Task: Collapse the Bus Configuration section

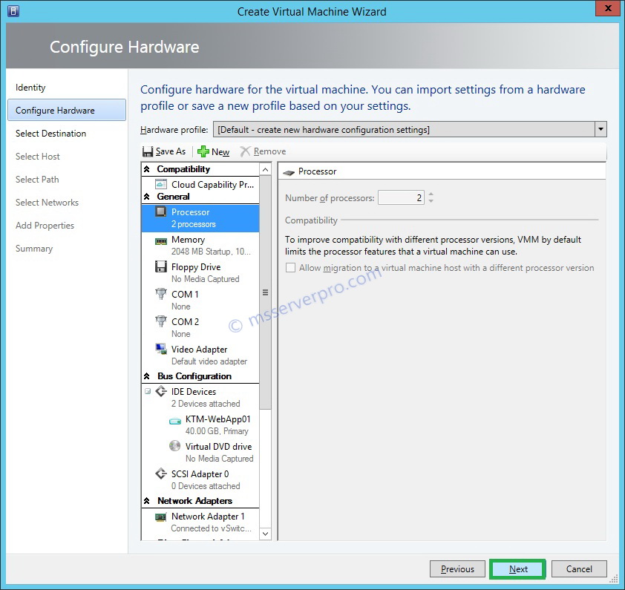Action: 147,376
